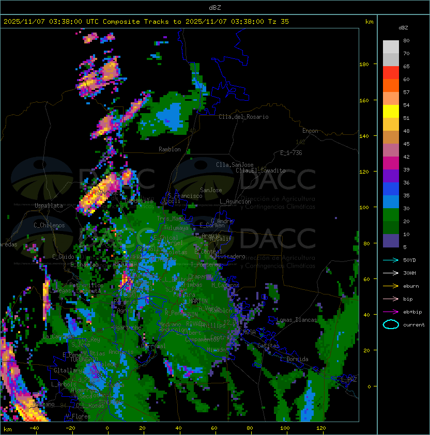Screen dimensions: 430x435
Task: Click the Ramblon map label
Action: pos(170,149)
